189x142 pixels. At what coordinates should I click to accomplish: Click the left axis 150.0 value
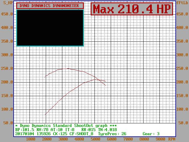[7, 96]
